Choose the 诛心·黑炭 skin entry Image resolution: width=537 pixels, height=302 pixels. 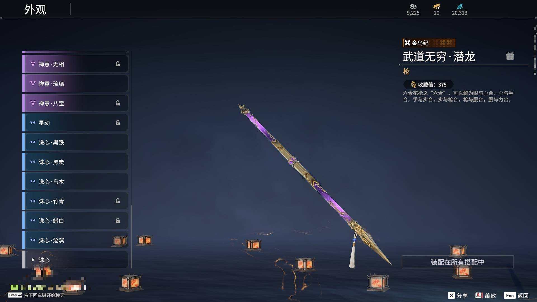click(x=76, y=162)
